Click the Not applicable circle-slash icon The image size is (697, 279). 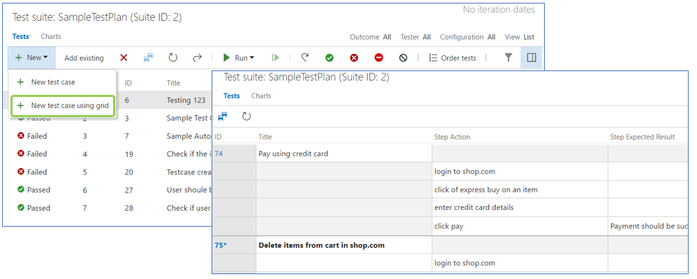[403, 58]
